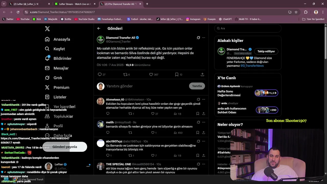327x184 pixels.
Task: Bookmark the Ahmetesn_10 reply
Action: click(198, 114)
